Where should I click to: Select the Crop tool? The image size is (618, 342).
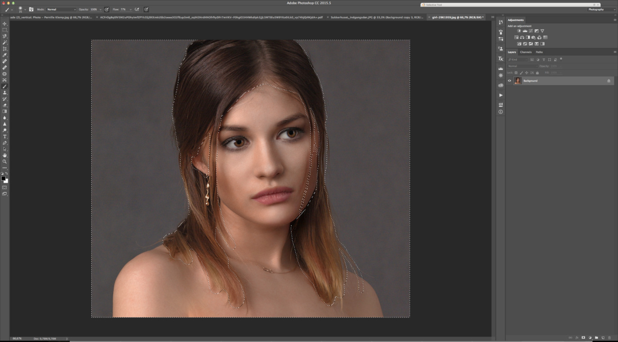5,49
